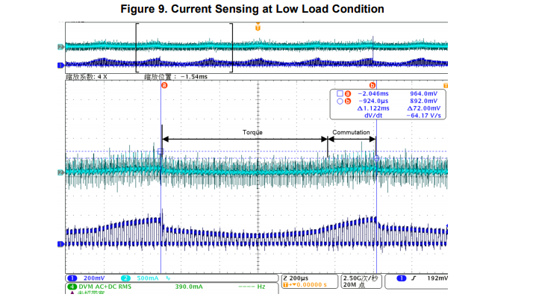The image size is (539, 303).
Task: Select channel 1 marker in the overview strip
Action: [x=61, y=65]
